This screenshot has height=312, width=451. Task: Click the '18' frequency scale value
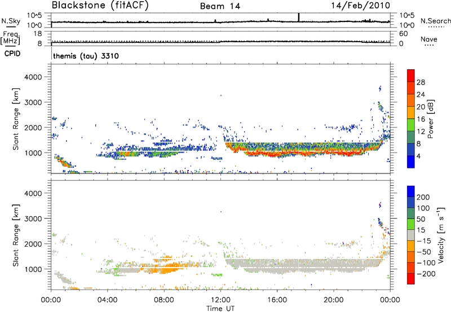click(x=38, y=34)
